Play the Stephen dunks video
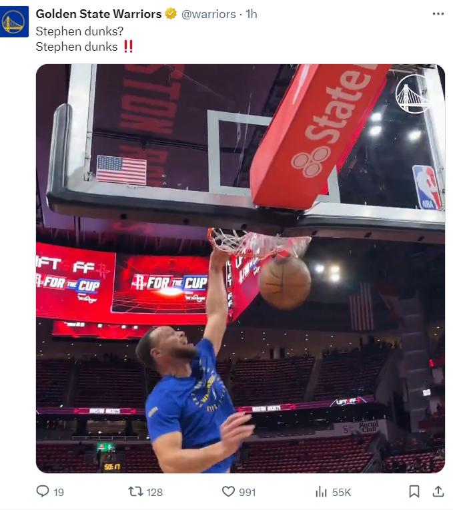This screenshot has height=510, width=453. pos(240,268)
